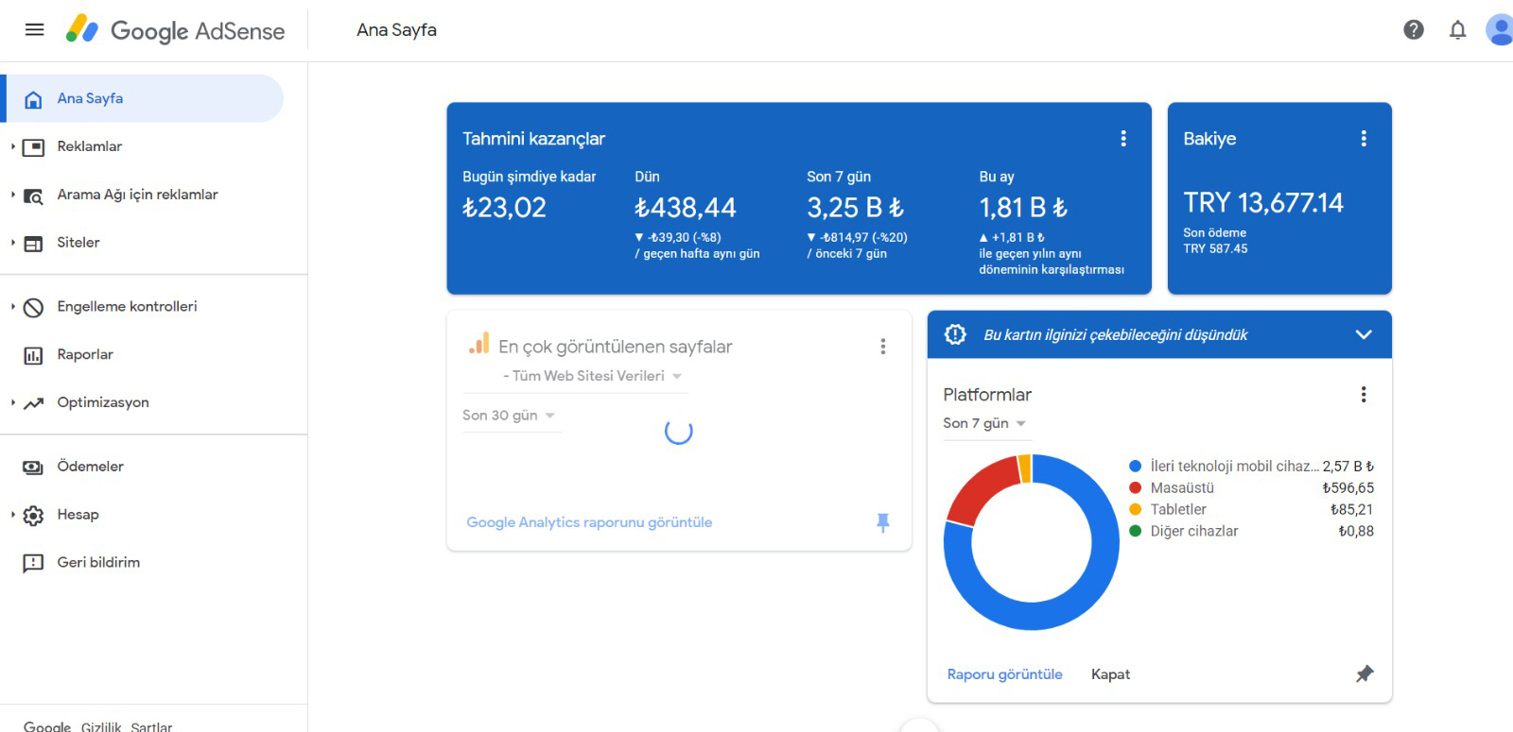Click the Son ödeme TRY 587.45 text
The image size is (1513, 732).
pos(1215,241)
